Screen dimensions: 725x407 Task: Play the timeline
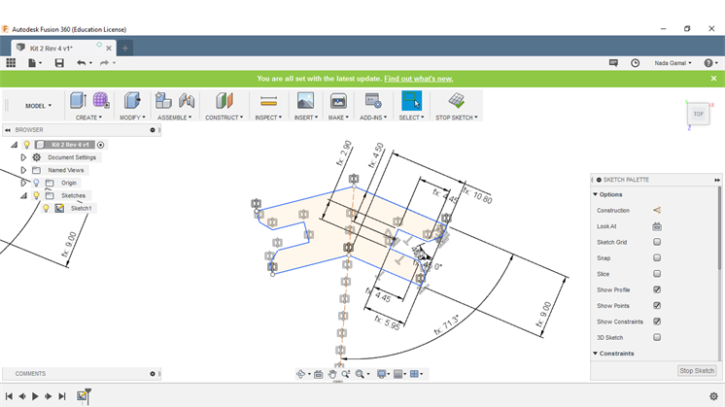click(x=35, y=396)
